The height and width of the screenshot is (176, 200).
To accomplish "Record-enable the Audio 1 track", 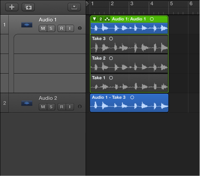I will (x=62, y=28).
